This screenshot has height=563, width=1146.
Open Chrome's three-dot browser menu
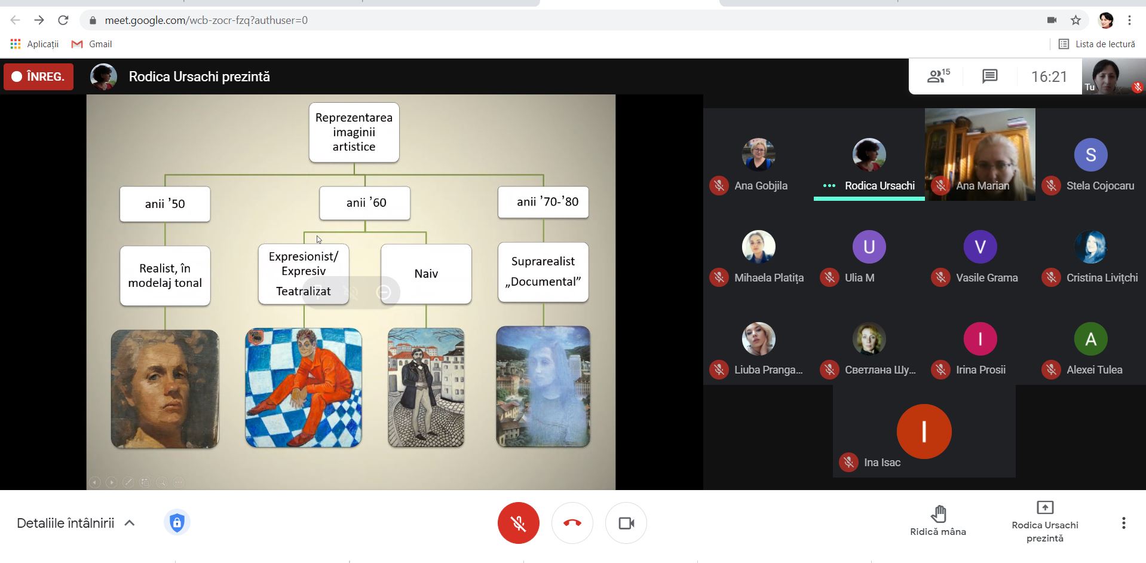tap(1129, 20)
